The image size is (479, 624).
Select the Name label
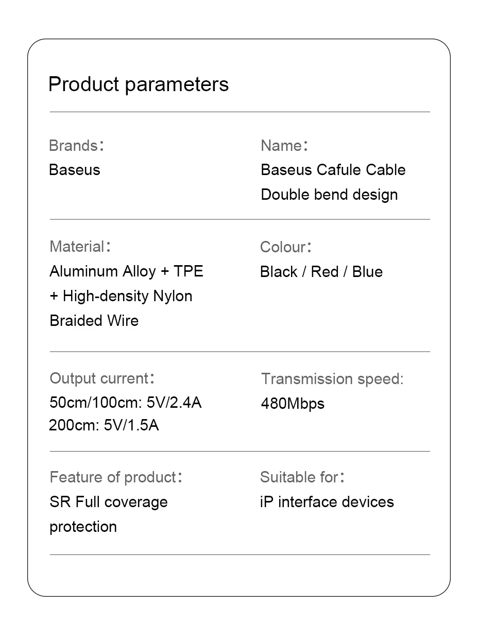click(284, 146)
